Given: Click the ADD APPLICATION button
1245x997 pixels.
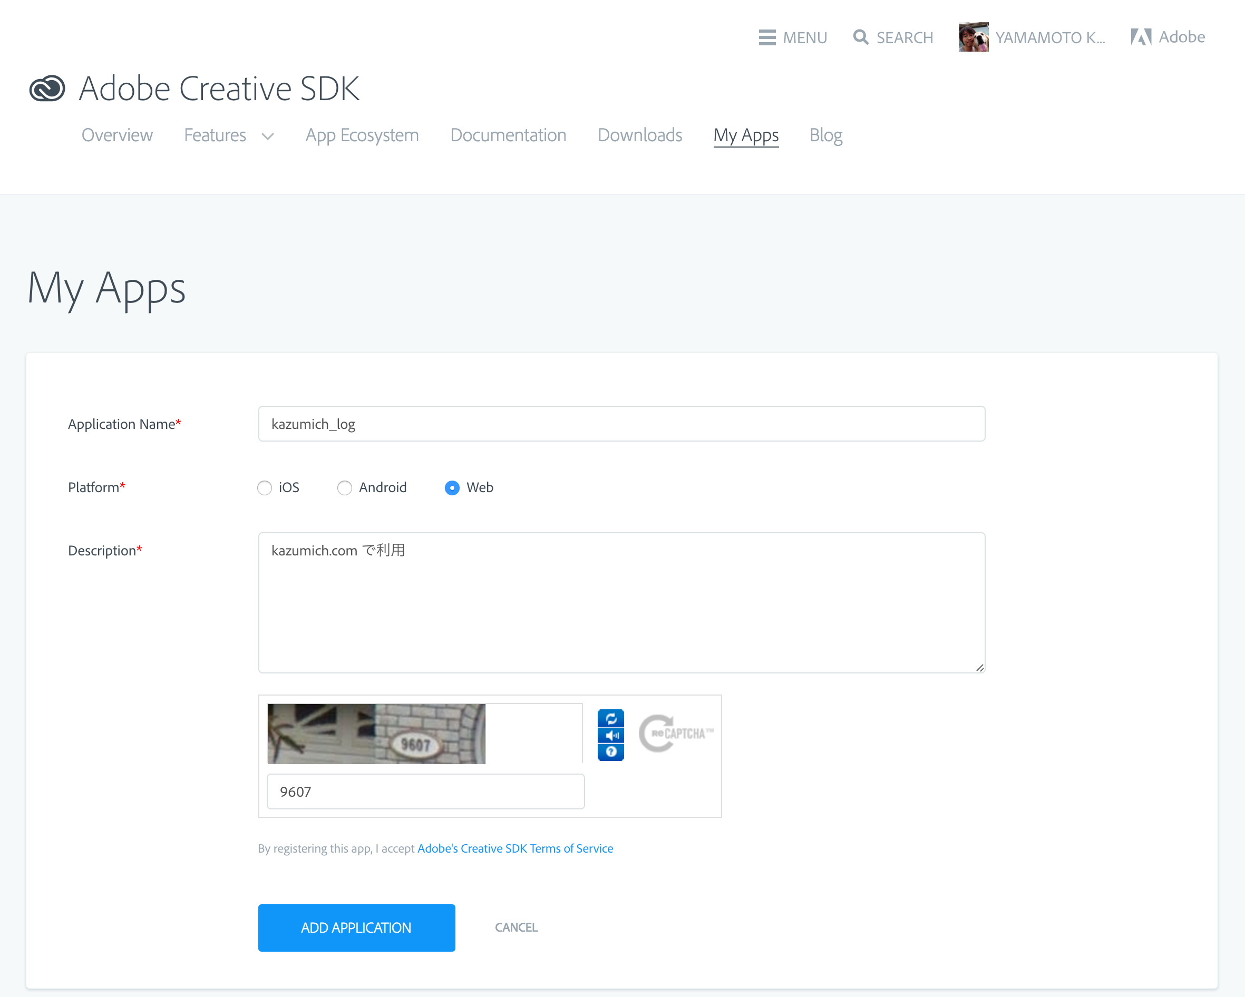Looking at the screenshot, I should [356, 927].
